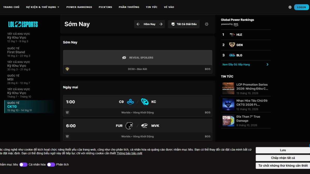Click the crossed-eye spoiler icon
This screenshot has height=174, width=310.
[124, 58]
